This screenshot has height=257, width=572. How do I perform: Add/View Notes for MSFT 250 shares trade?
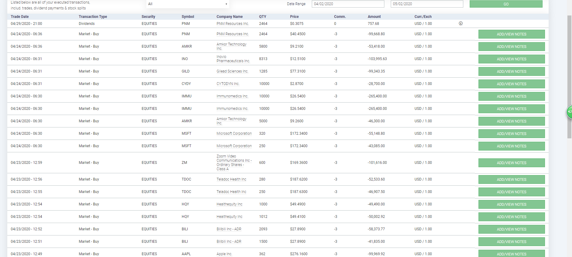[512, 146]
